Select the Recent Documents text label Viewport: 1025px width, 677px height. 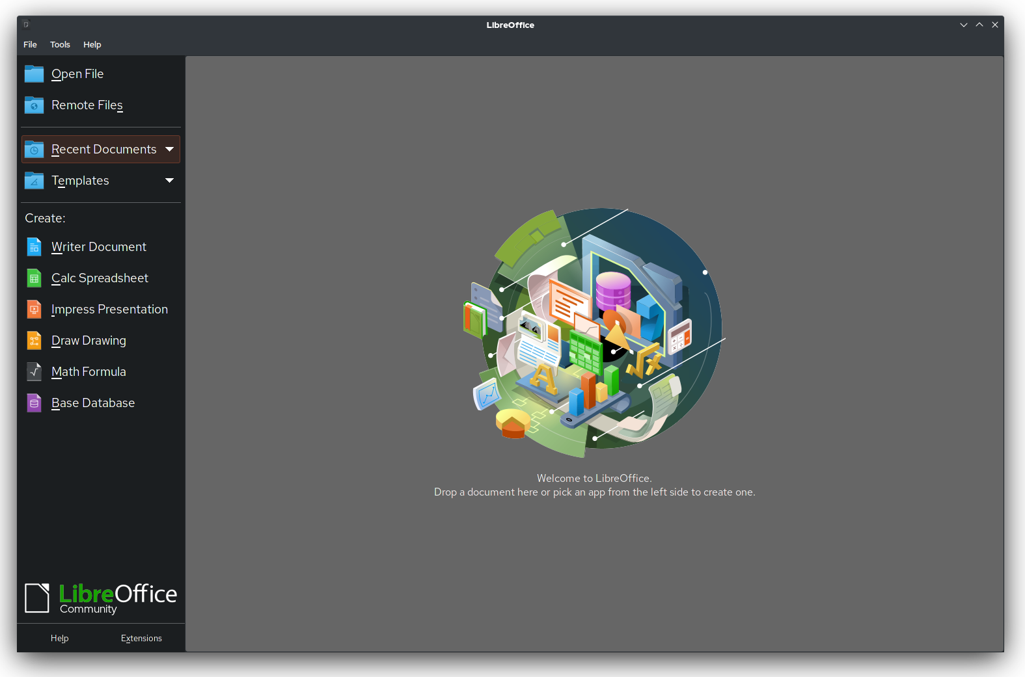pyautogui.click(x=104, y=150)
